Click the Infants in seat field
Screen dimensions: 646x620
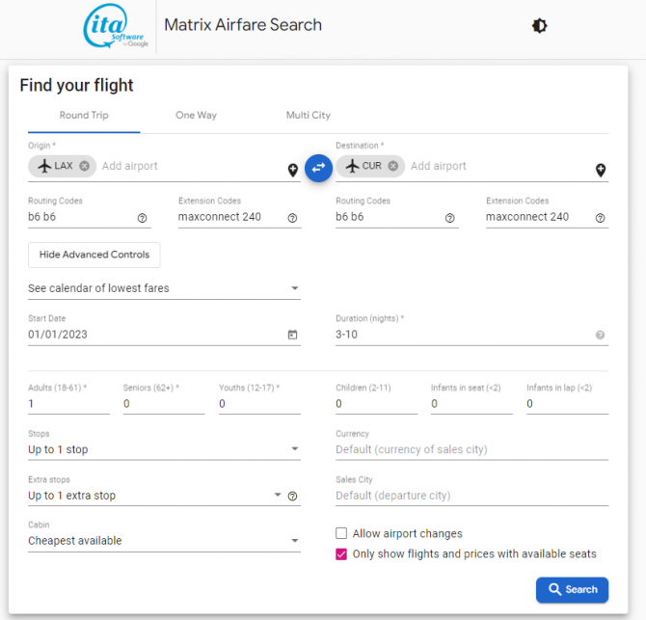[471, 404]
